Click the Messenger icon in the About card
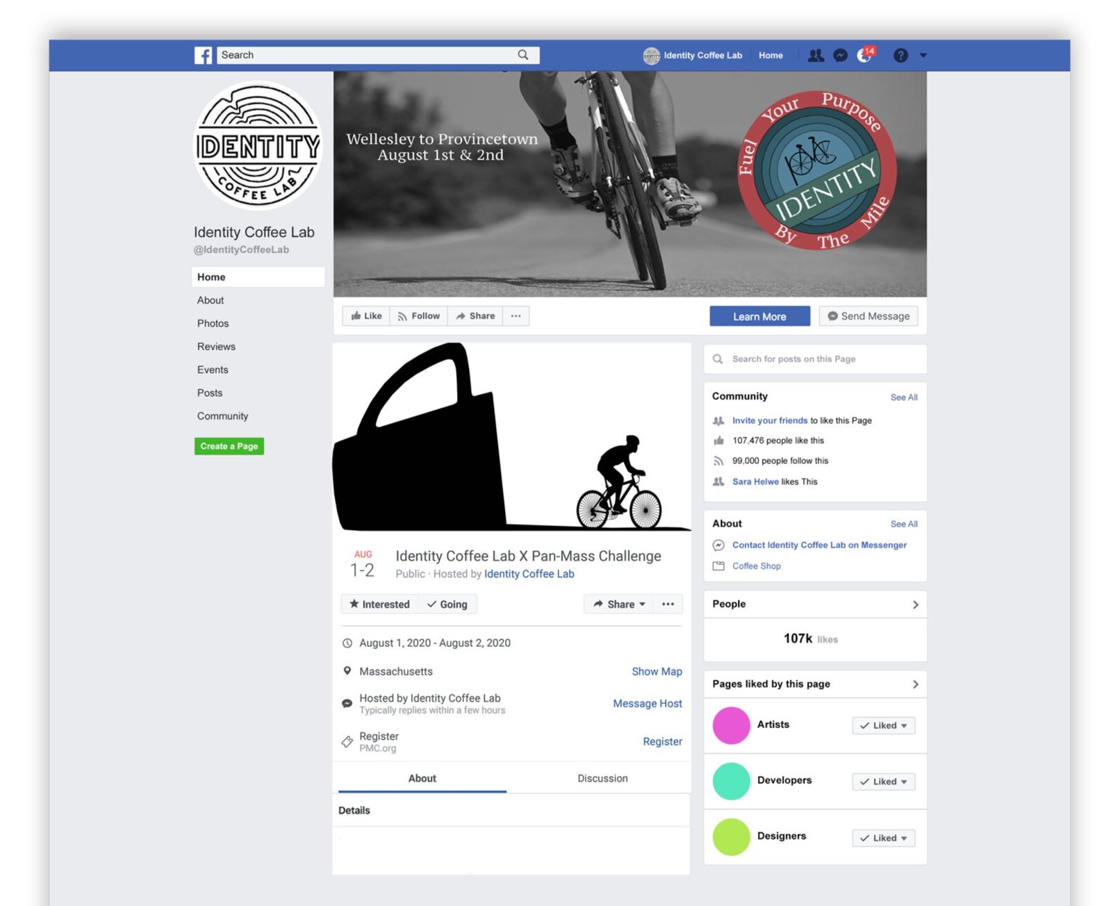The height and width of the screenshot is (906, 1113). click(x=718, y=545)
